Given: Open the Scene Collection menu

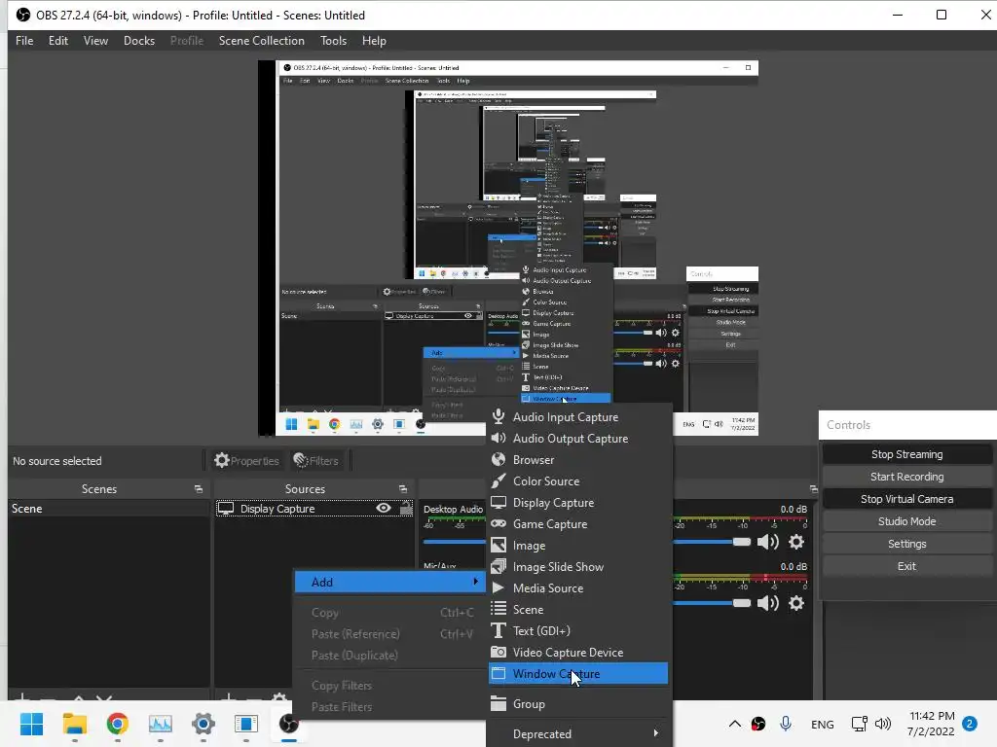Looking at the screenshot, I should 261,41.
